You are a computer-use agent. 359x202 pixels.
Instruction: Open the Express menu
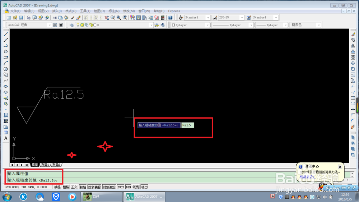point(174,11)
